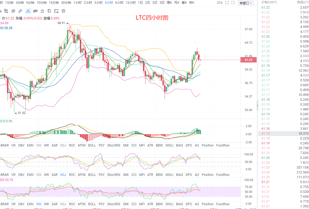Switch to the 周K timeframe
The width and height of the screenshot is (309, 209).
tap(169, 3)
